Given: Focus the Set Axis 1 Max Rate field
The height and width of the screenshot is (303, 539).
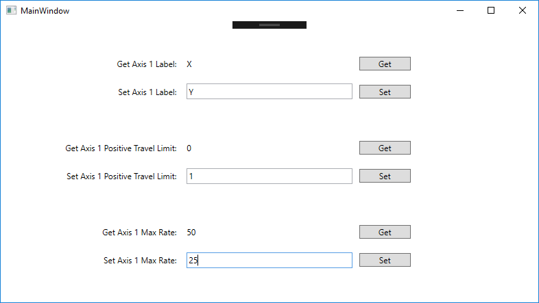Looking at the screenshot, I should click(x=269, y=260).
